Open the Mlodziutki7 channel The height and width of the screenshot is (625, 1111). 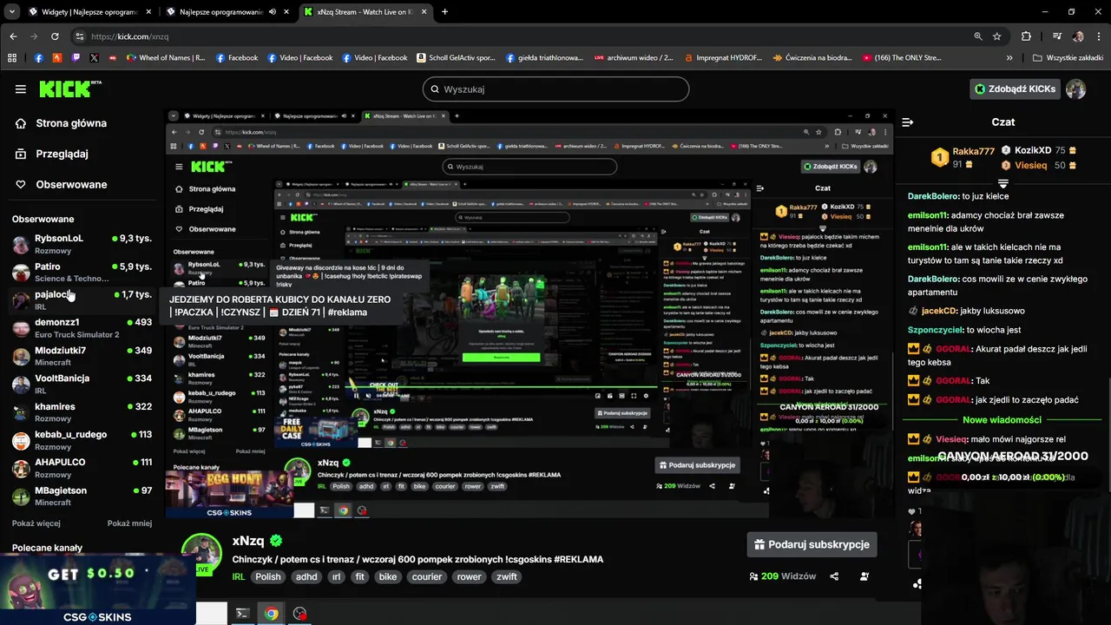tap(82, 356)
